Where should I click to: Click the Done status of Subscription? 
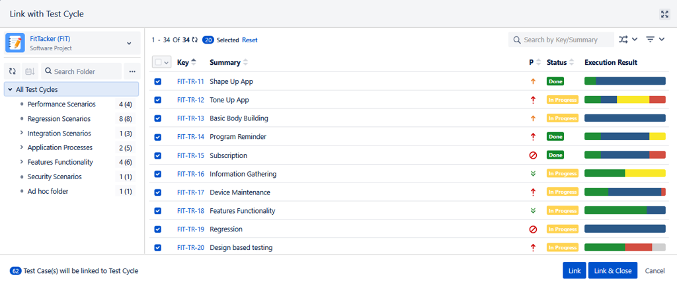[x=555, y=155]
